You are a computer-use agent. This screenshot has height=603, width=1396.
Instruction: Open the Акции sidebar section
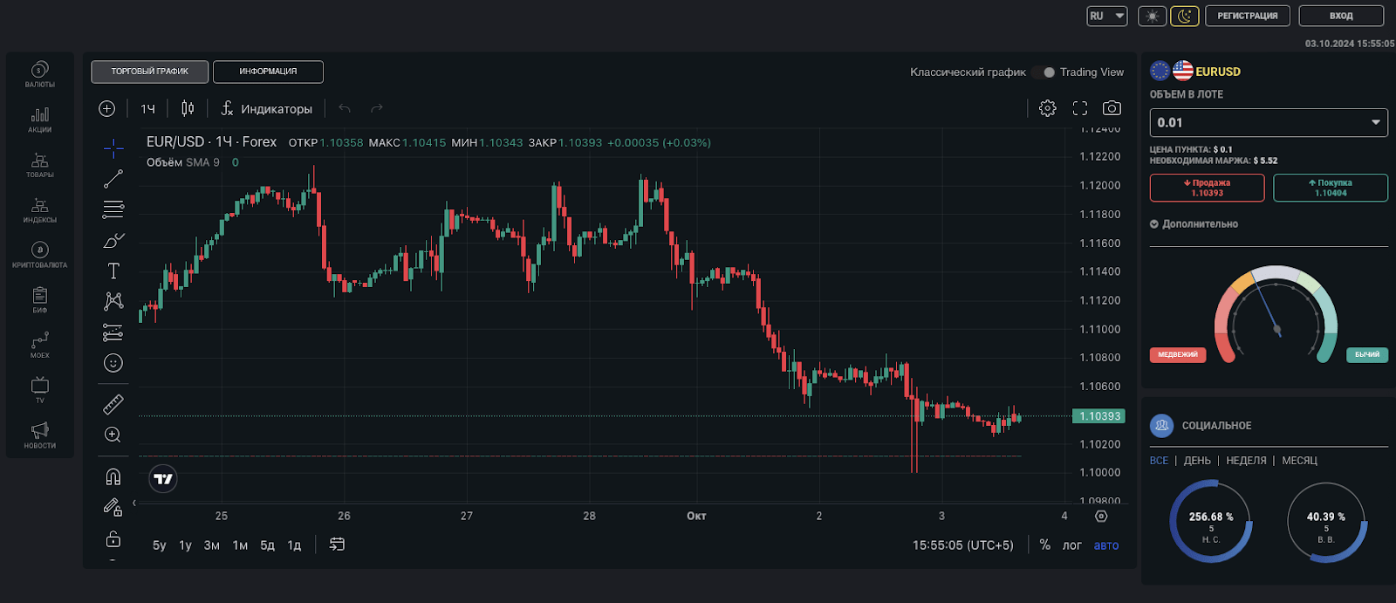click(x=39, y=120)
